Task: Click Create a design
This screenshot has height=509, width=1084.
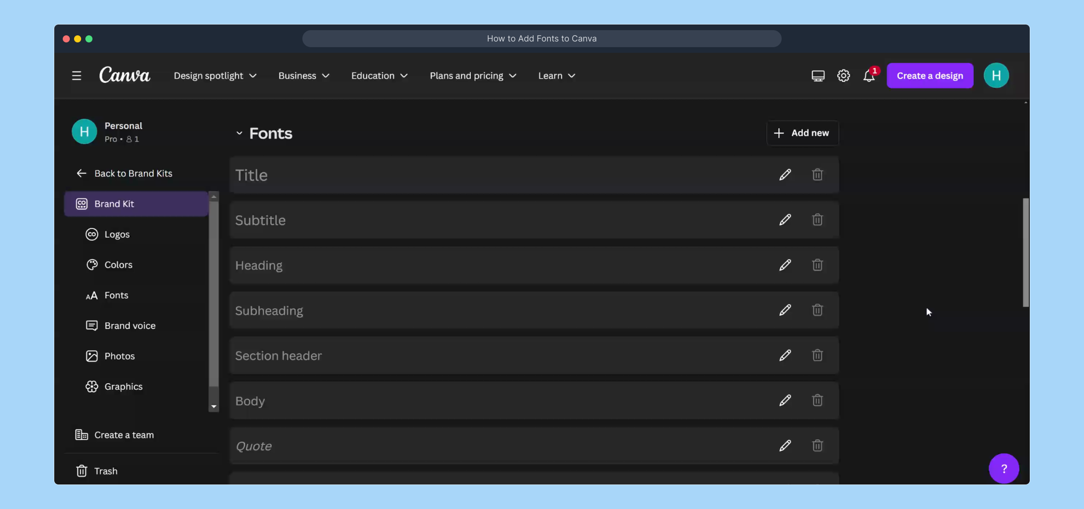Action: pyautogui.click(x=929, y=75)
